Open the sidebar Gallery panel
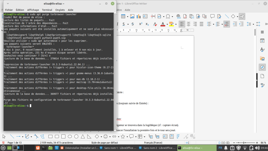This screenshot has width=268, height=151. click(262, 58)
